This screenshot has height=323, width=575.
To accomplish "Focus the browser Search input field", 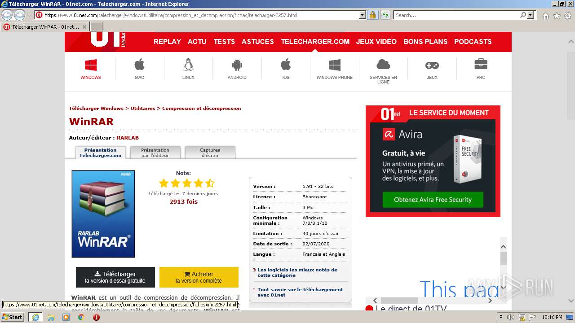I will (x=456, y=15).
